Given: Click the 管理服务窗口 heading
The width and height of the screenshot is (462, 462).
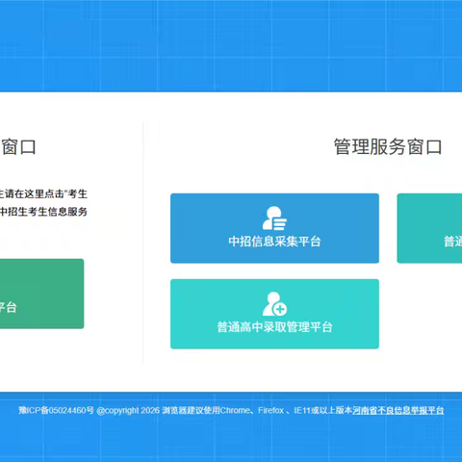Looking at the screenshot, I should 388,147.
